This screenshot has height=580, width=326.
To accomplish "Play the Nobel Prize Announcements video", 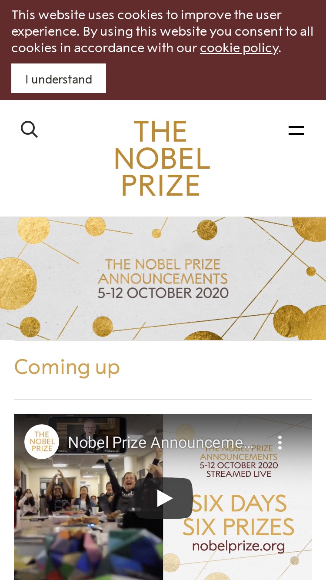I will pos(163,498).
